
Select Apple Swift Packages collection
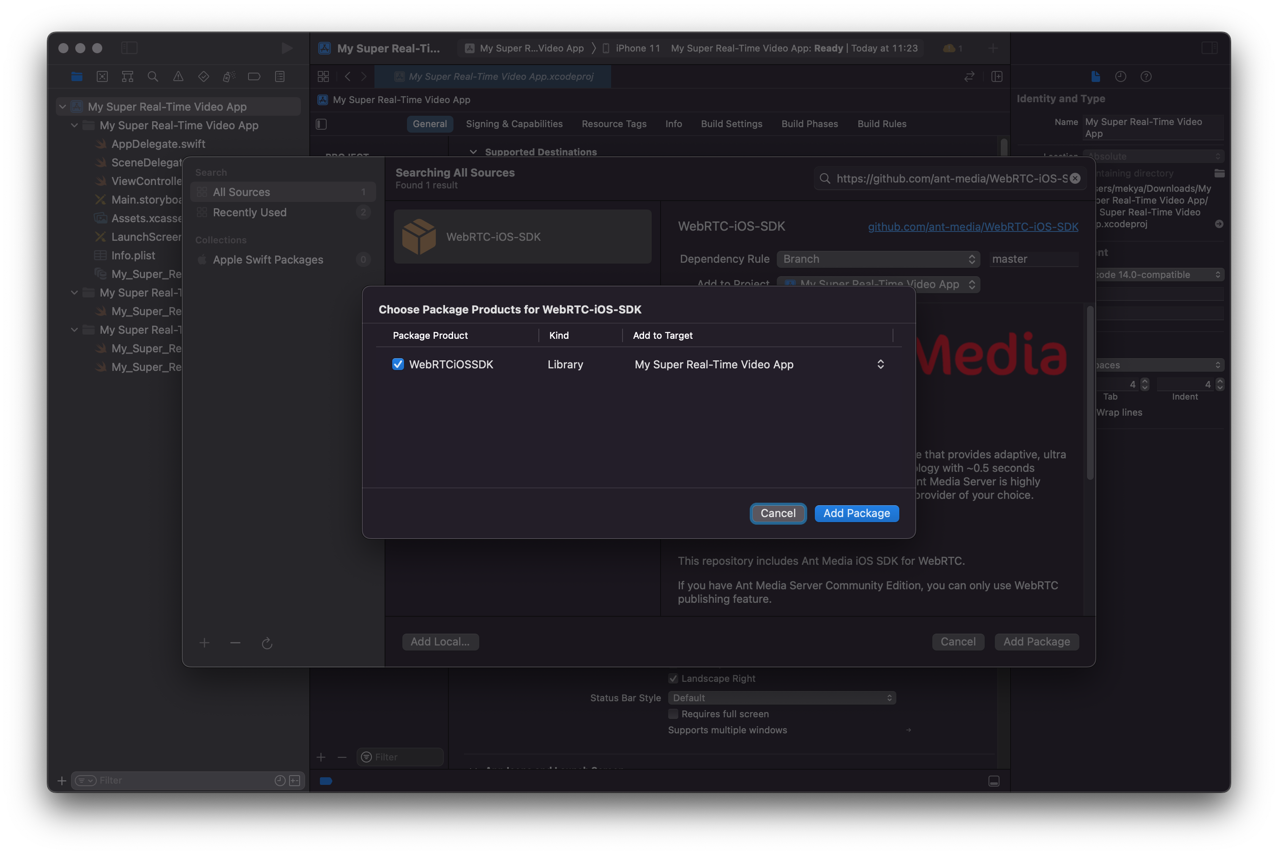point(283,259)
